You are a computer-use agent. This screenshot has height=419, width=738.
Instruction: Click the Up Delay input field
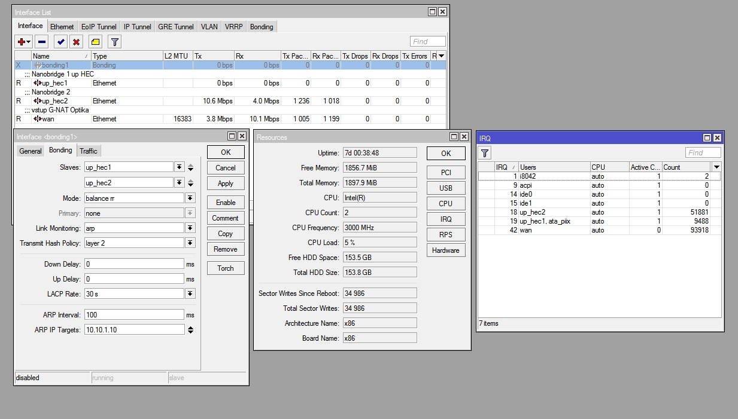click(x=134, y=279)
